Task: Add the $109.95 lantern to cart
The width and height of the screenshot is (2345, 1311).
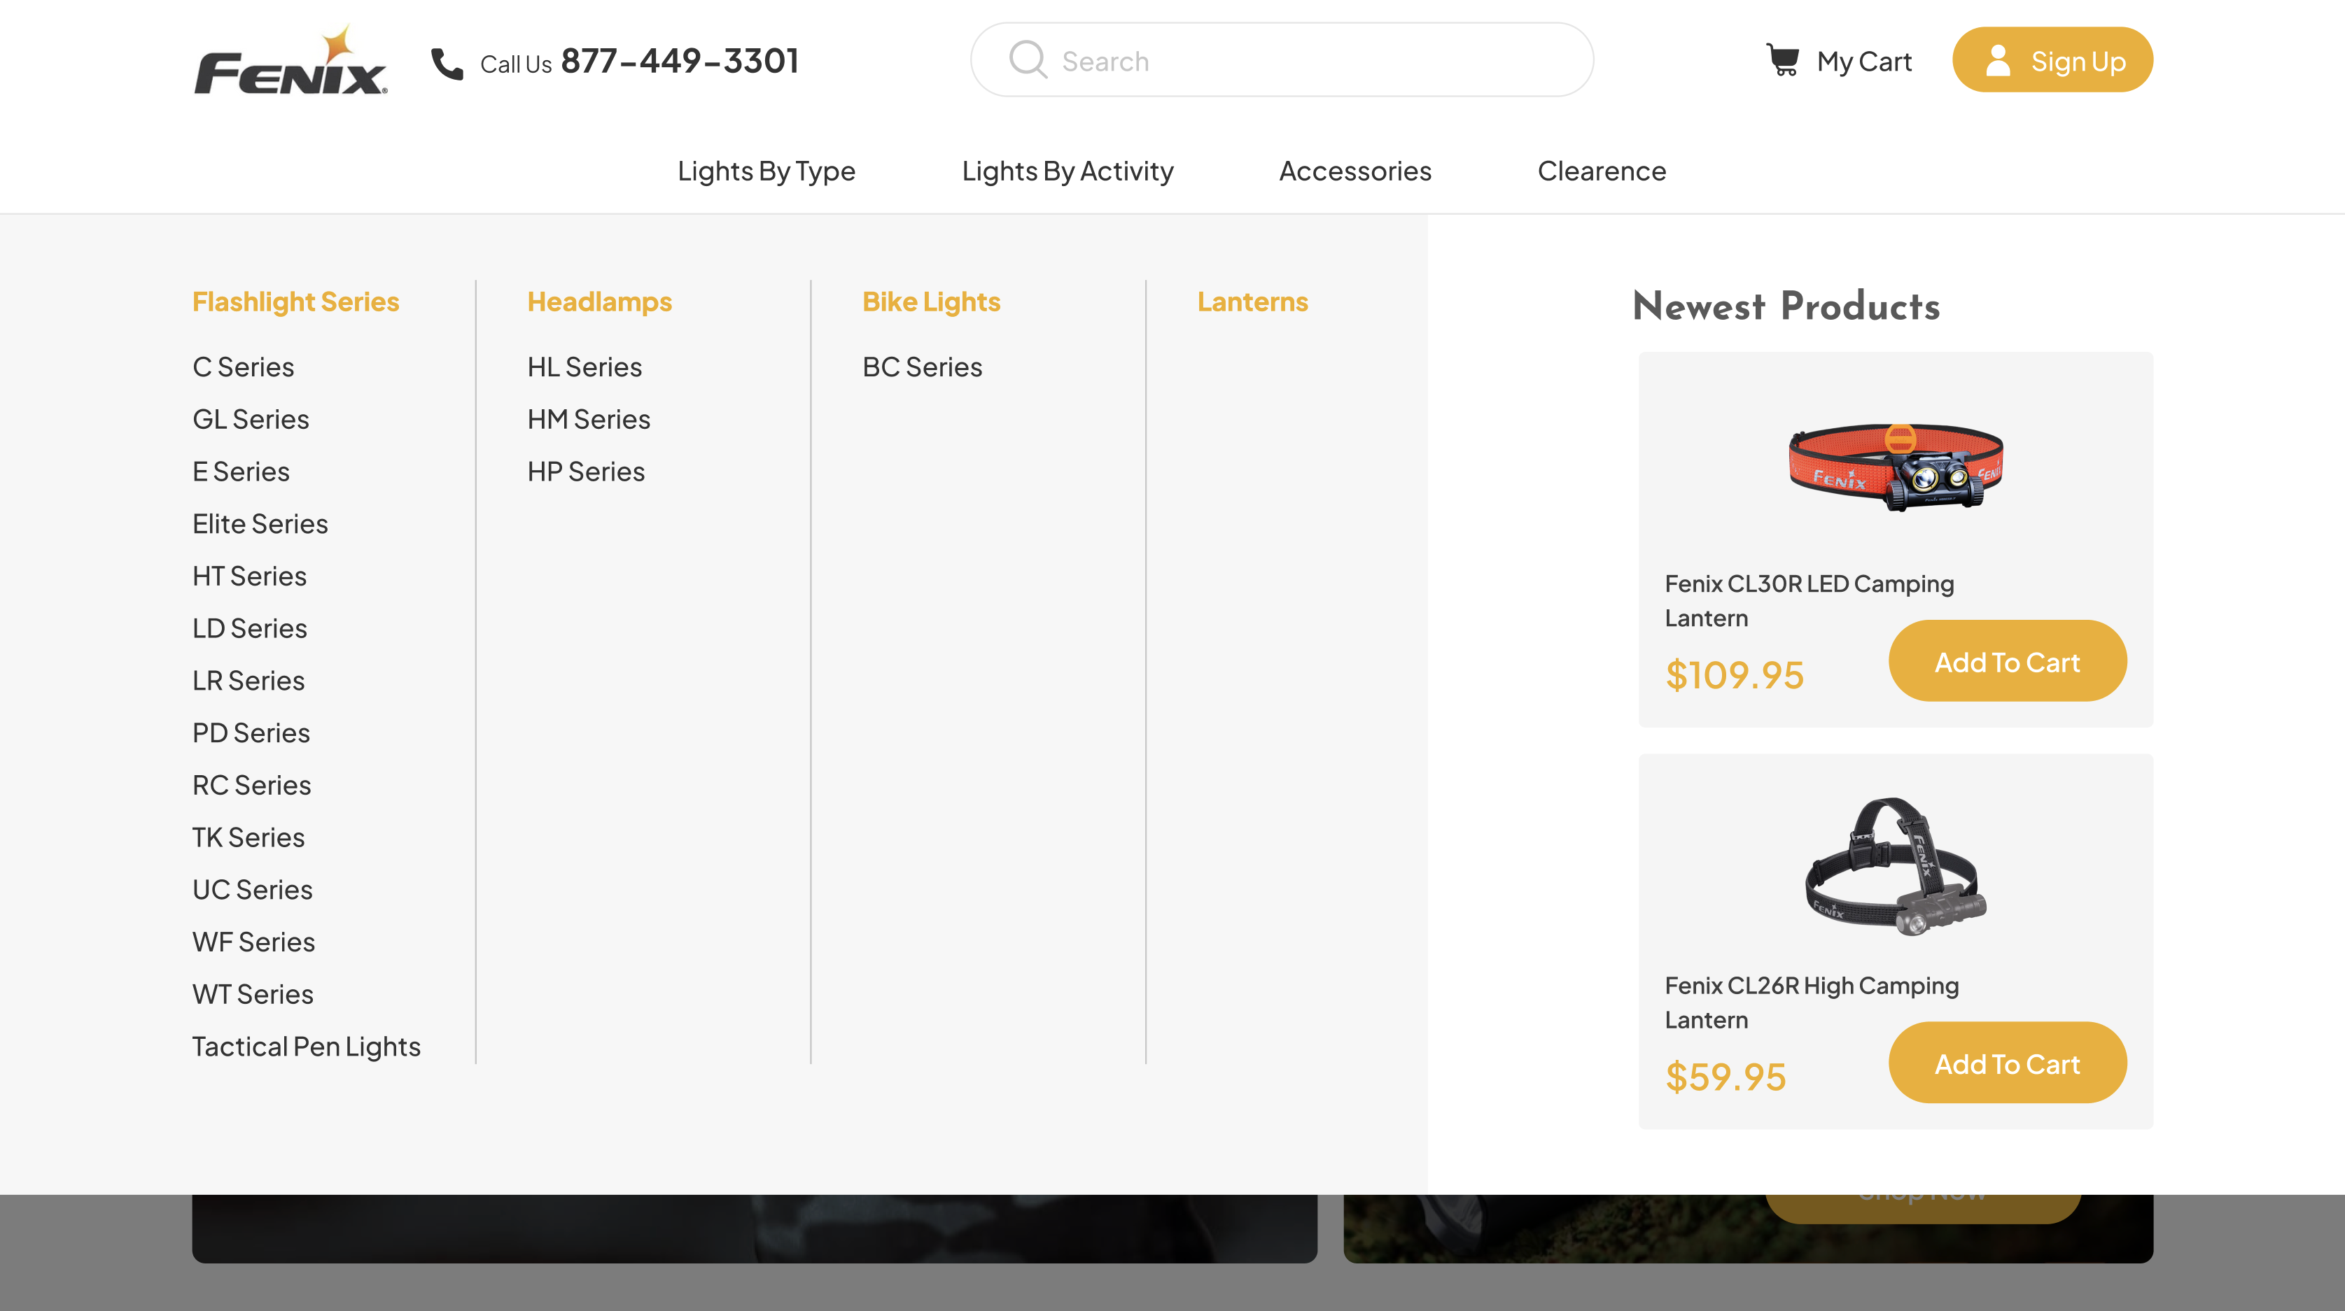Action: [x=2008, y=661]
